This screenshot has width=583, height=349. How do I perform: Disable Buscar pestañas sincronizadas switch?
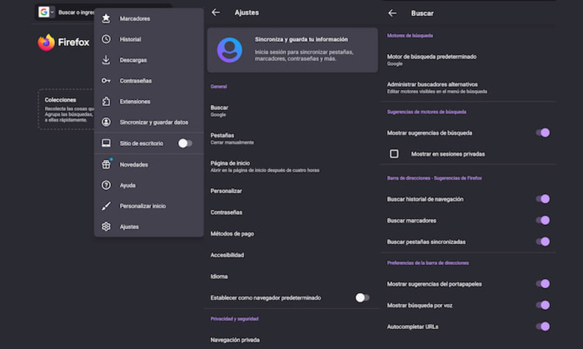[x=543, y=242]
